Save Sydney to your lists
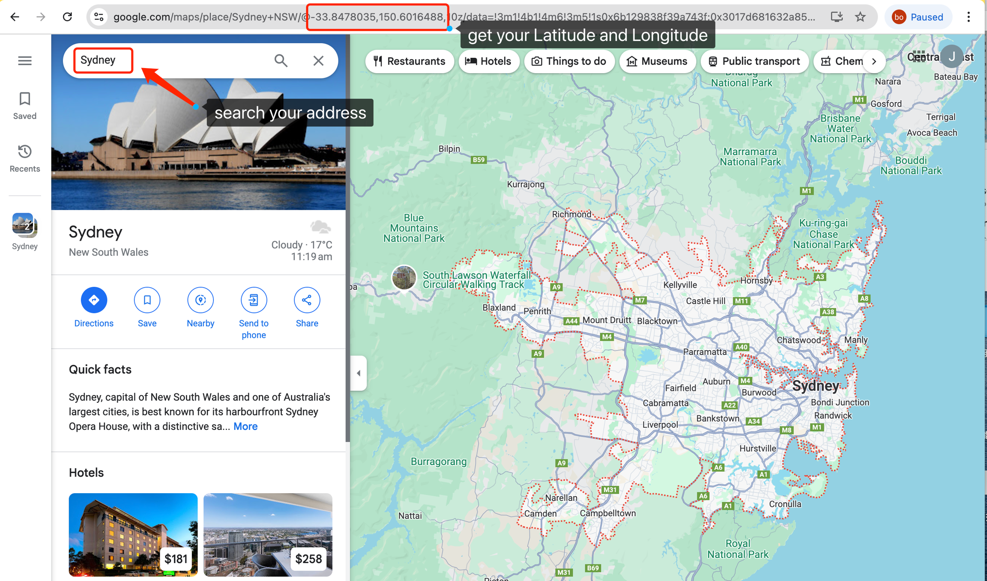The height and width of the screenshot is (581, 987). tap(147, 300)
